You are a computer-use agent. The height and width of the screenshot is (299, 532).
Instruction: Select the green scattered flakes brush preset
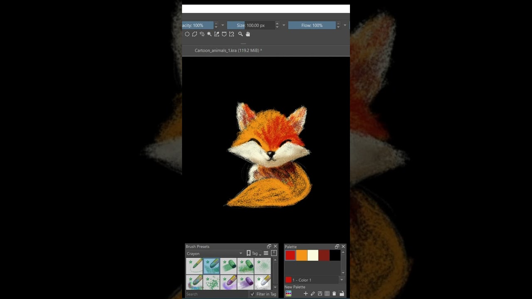pos(212,282)
